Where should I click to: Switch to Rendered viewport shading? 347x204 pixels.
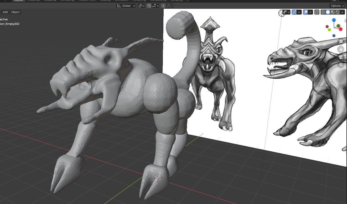[337, 12]
